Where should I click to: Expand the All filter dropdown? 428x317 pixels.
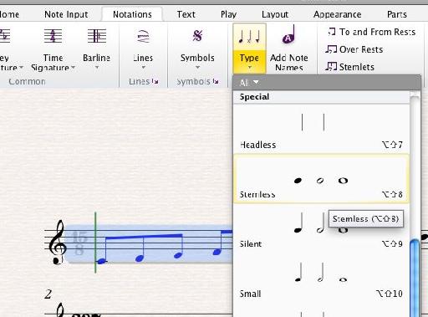pos(249,83)
